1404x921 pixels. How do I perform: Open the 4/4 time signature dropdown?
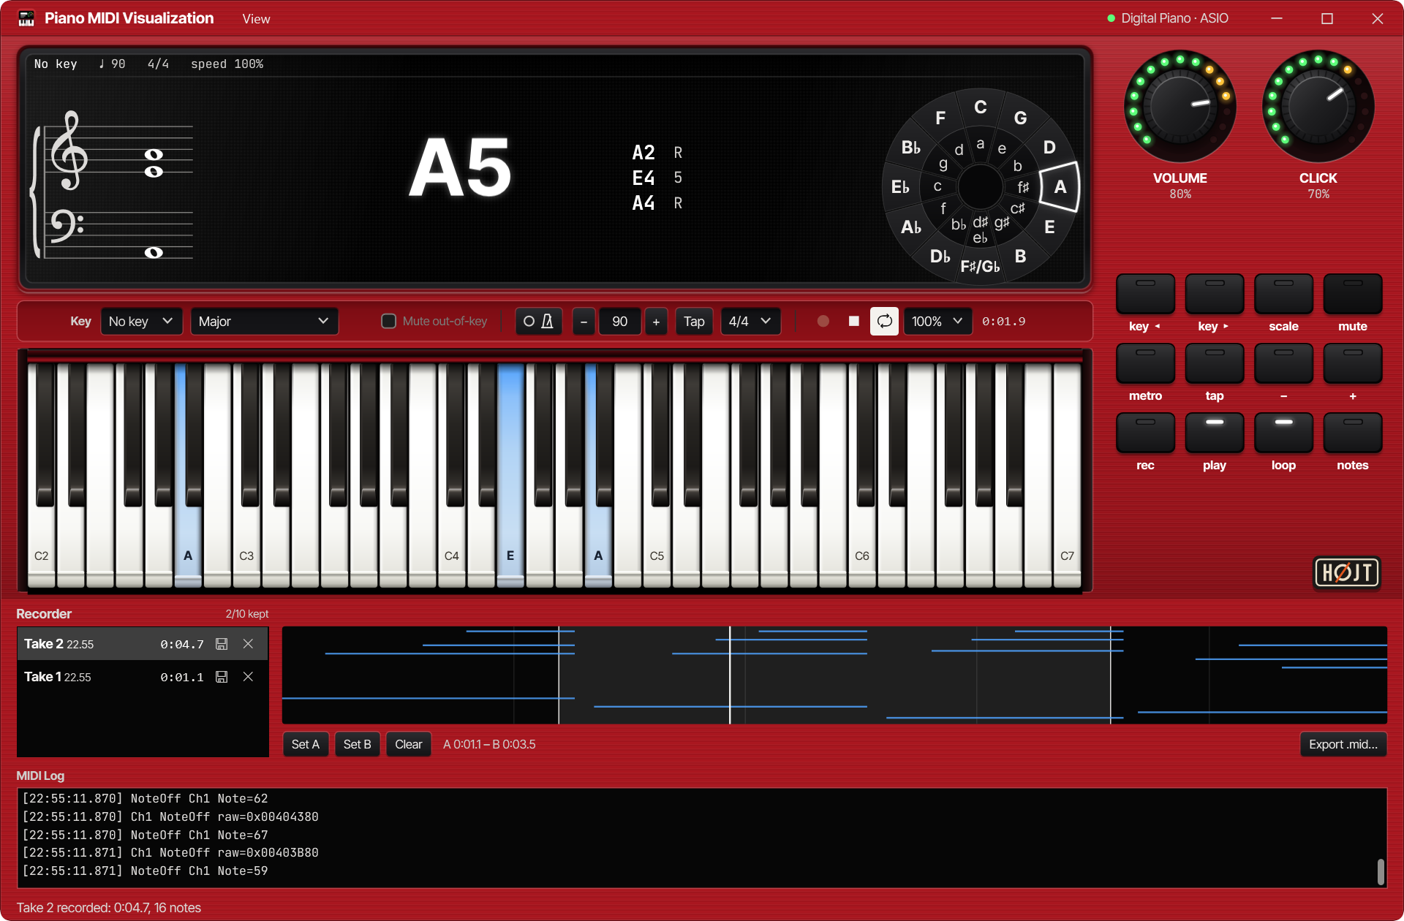click(x=750, y=322)
